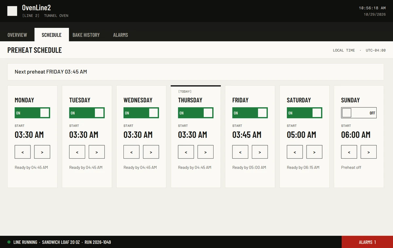Screen dimensions: 393x248
Task: Click the Monday day heading
Action: coord(24,100)
